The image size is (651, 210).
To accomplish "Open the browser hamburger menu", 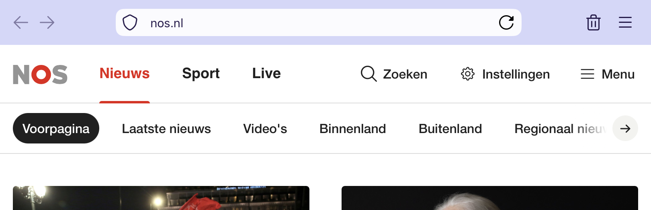I will pos(625,22).
